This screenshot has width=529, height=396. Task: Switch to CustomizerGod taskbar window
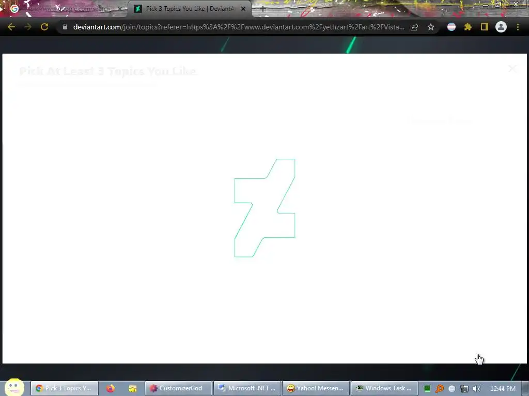[179, 388]
